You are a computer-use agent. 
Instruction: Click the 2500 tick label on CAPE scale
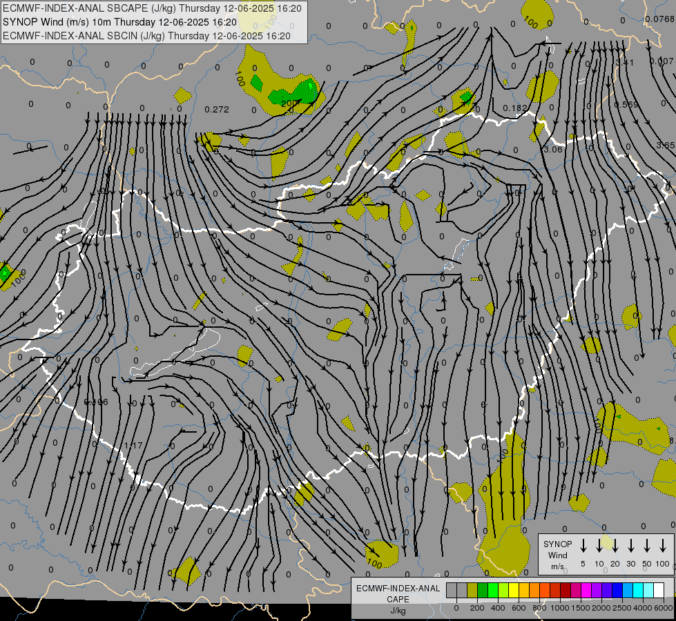[622, 608]
